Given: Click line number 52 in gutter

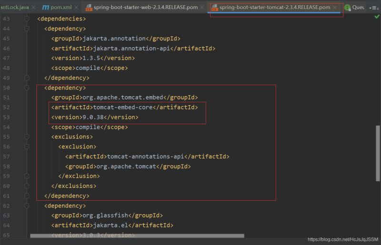Looking at the screenshot, I should tap(6, 108).
